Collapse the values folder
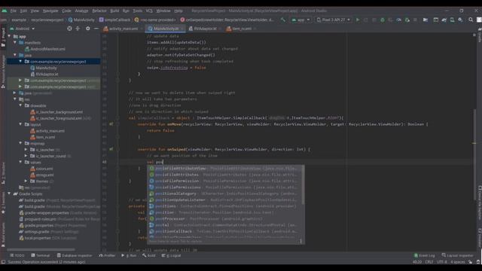 click(20, 162)
